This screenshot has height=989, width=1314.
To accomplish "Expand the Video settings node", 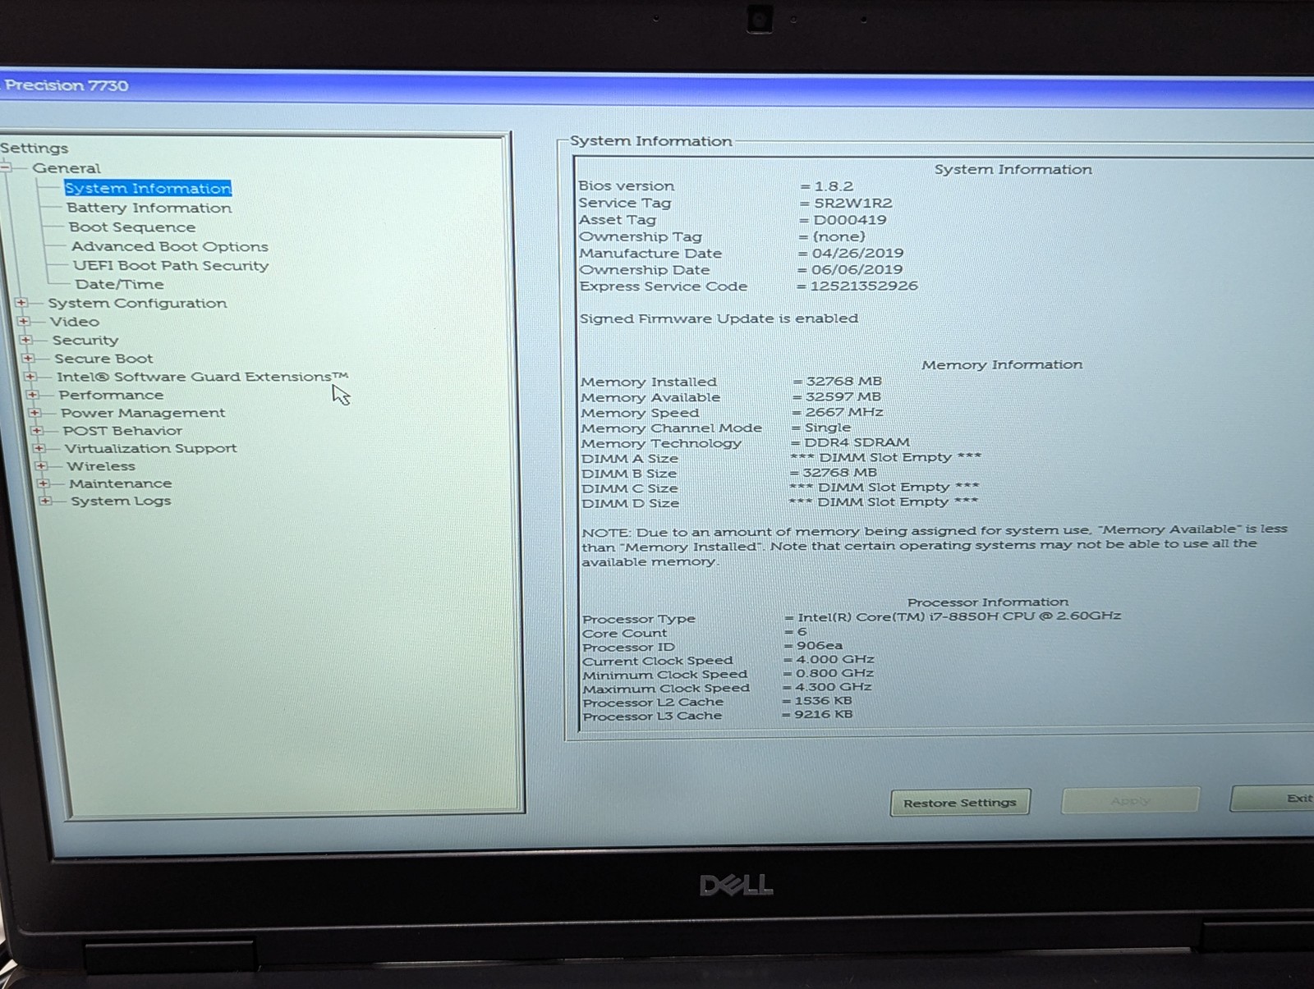I will (23, 322).
